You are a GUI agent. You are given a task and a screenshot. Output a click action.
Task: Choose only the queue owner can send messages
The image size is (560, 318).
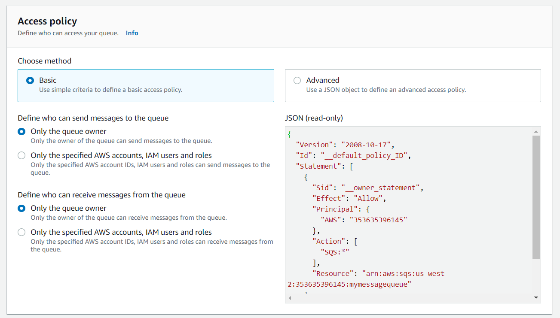click(x=21, y=132)
